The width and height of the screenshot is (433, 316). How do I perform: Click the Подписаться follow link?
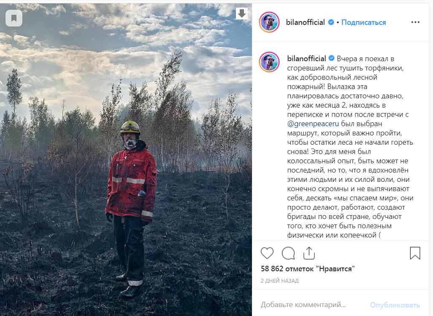(x=363, y=22)
